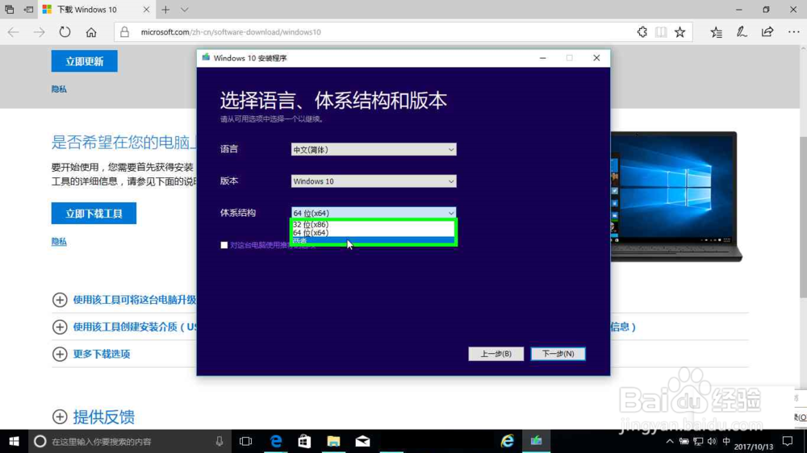Go to the browser home page
807x453 pixels.
click(91, 32)
